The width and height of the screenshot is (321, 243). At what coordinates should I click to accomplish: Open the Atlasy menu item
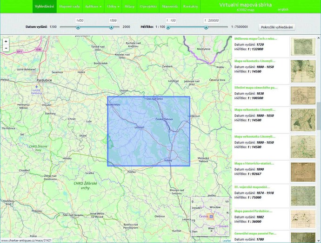[130, 7]
